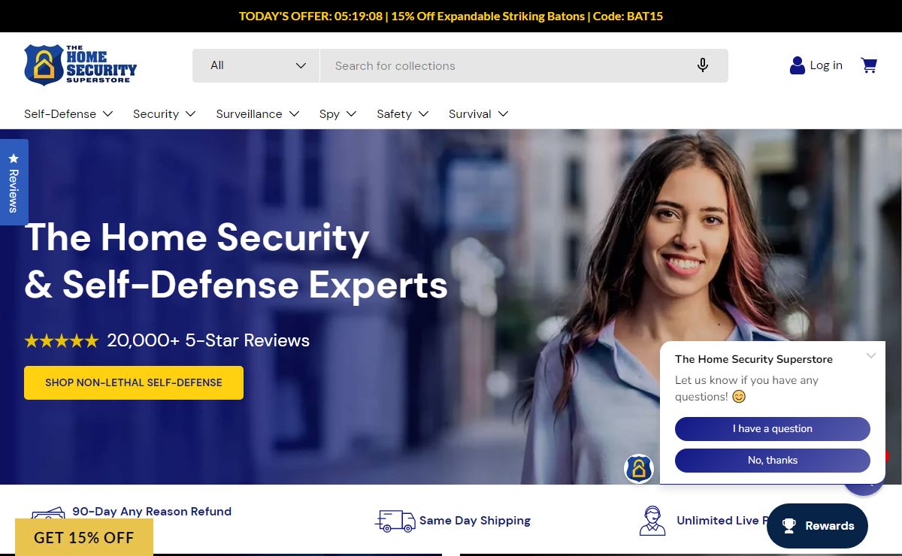Screen dimensions: 902x556
Task: Open the Rewards panel
Action: tap(817, 526)
